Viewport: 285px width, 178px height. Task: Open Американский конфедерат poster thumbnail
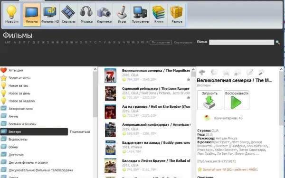[x=110, y=130]
